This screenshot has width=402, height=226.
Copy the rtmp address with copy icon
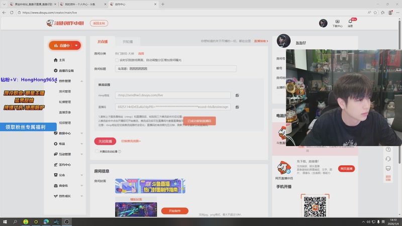(237, 95)
